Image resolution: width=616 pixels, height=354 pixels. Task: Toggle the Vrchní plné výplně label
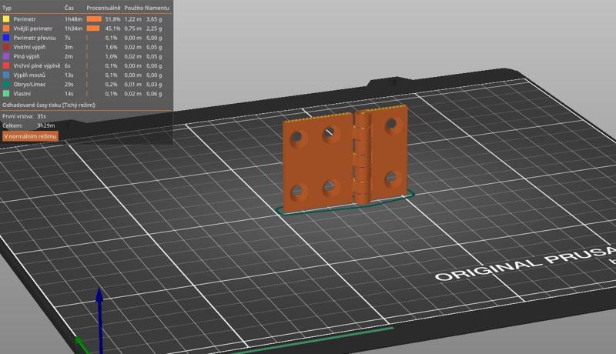37,65
